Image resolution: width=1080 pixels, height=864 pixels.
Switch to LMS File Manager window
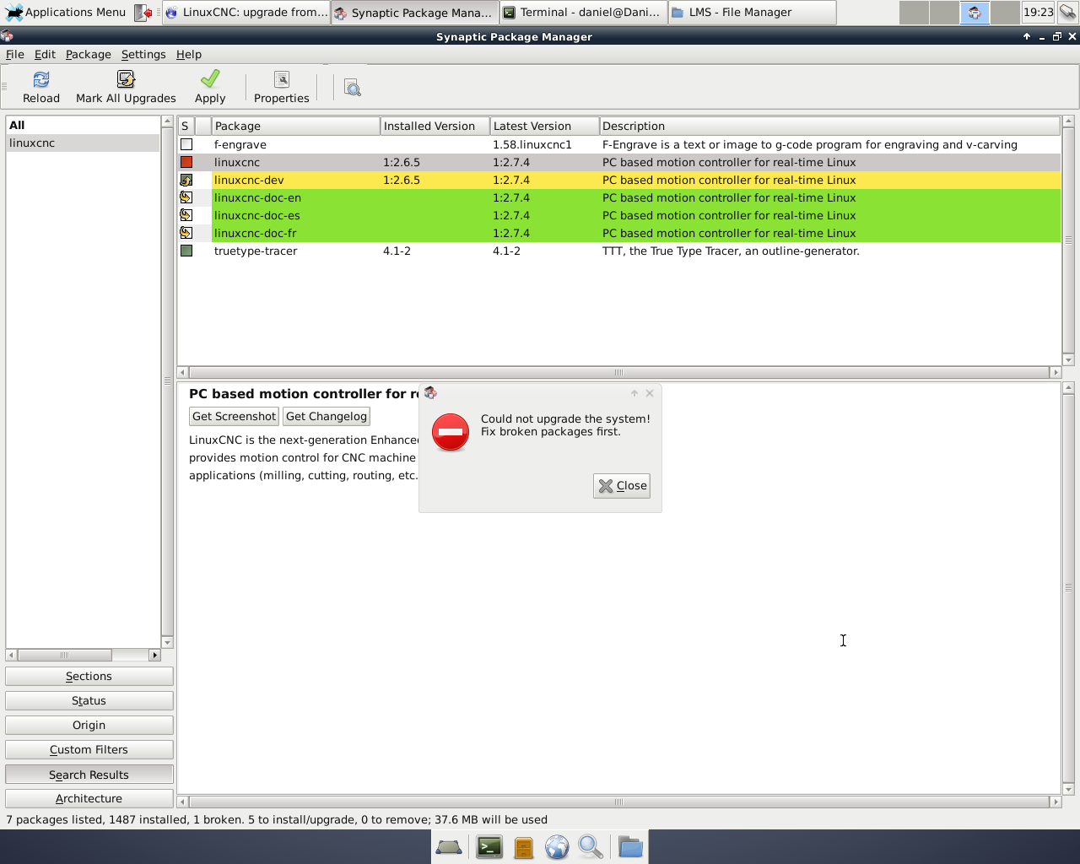click(x=752, y=13)
